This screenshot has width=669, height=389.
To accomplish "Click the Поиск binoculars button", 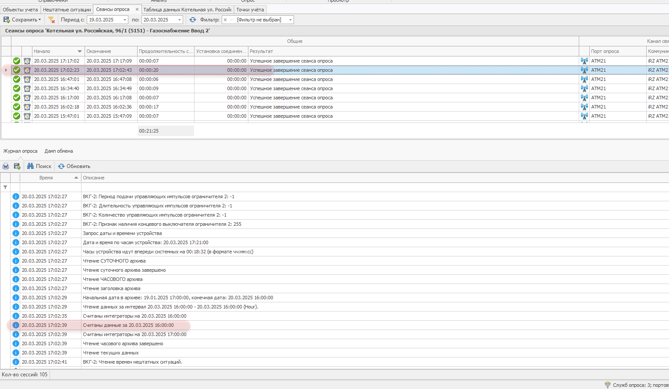I will [39, 166].
